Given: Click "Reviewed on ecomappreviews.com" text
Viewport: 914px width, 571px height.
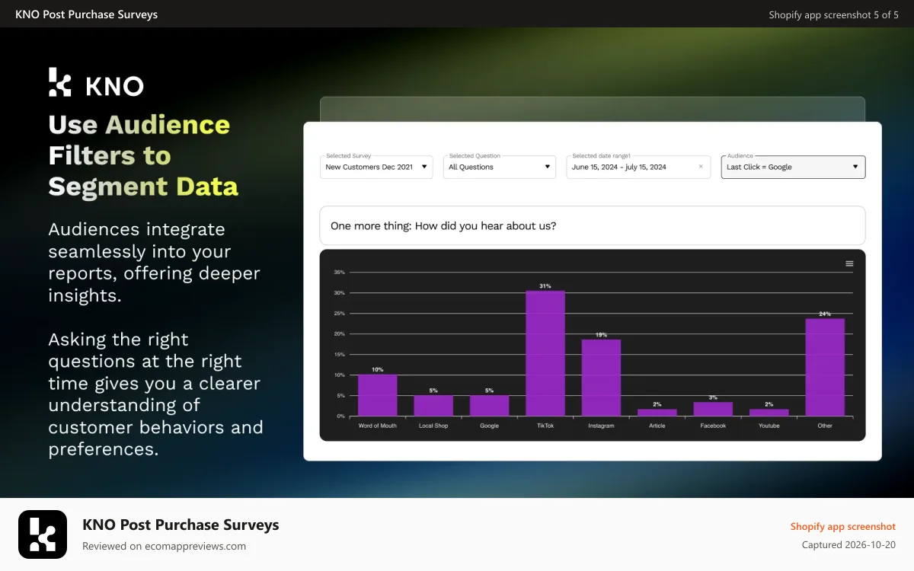Looking at the screenshot, I should click(164, 546).
